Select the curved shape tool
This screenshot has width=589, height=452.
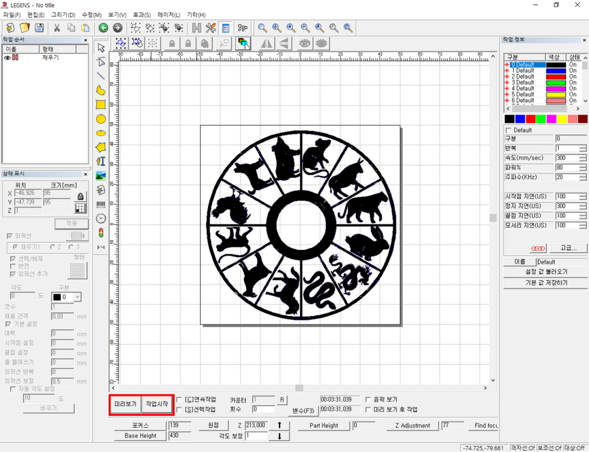click(101, 90)
